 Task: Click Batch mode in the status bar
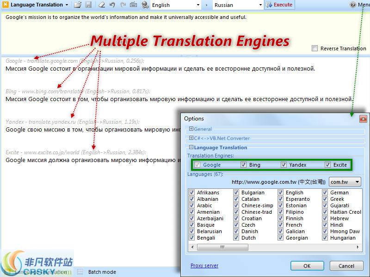click(x=102, y=272)
